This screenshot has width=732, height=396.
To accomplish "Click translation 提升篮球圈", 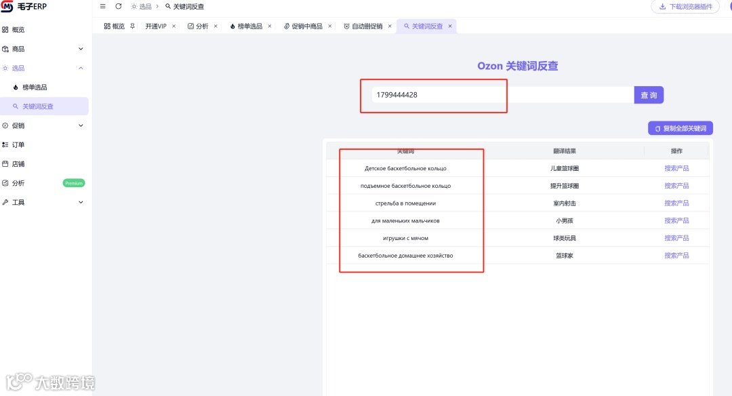I will click(x=565, y=185).
